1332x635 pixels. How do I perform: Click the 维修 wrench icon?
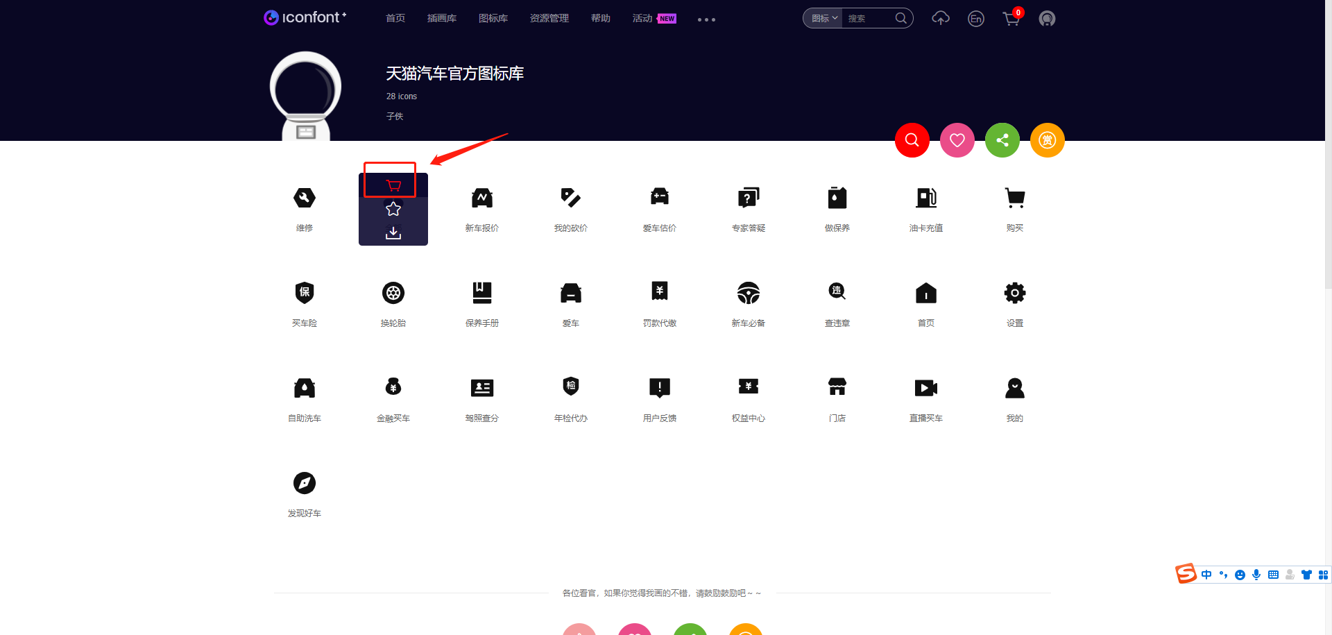pyautogui.click(x=305, y=198)
